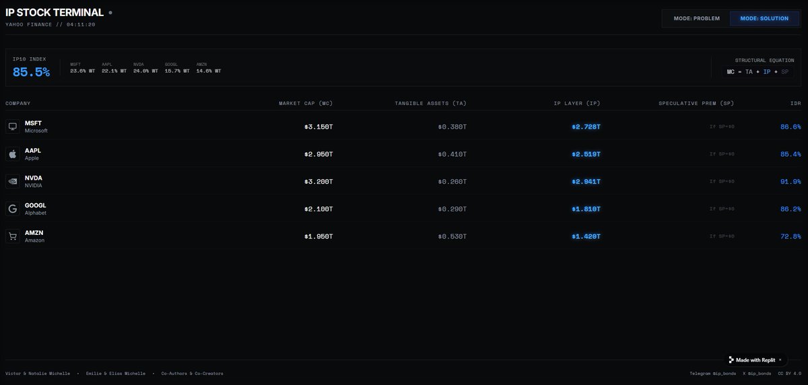Click IP layer value $2.519T
This screenshot has width=808, height=385.
click(586, 154)
